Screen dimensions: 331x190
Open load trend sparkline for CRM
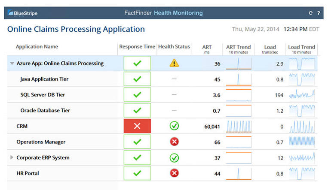pos(302,127)
